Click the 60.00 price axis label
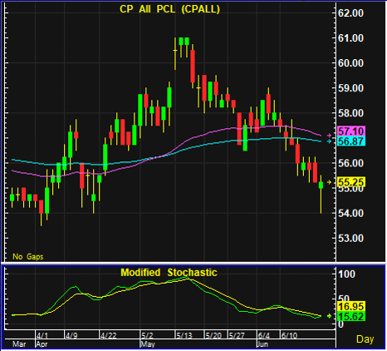Image resolution: width=387 pixels, height=351 pixels. coord(350,63)
